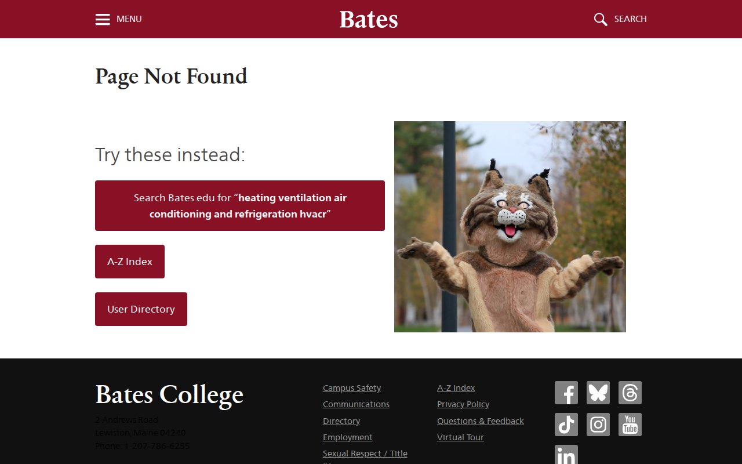Open the A-Z Index red button
Screen dimensions: 742x464
(130, 262)
